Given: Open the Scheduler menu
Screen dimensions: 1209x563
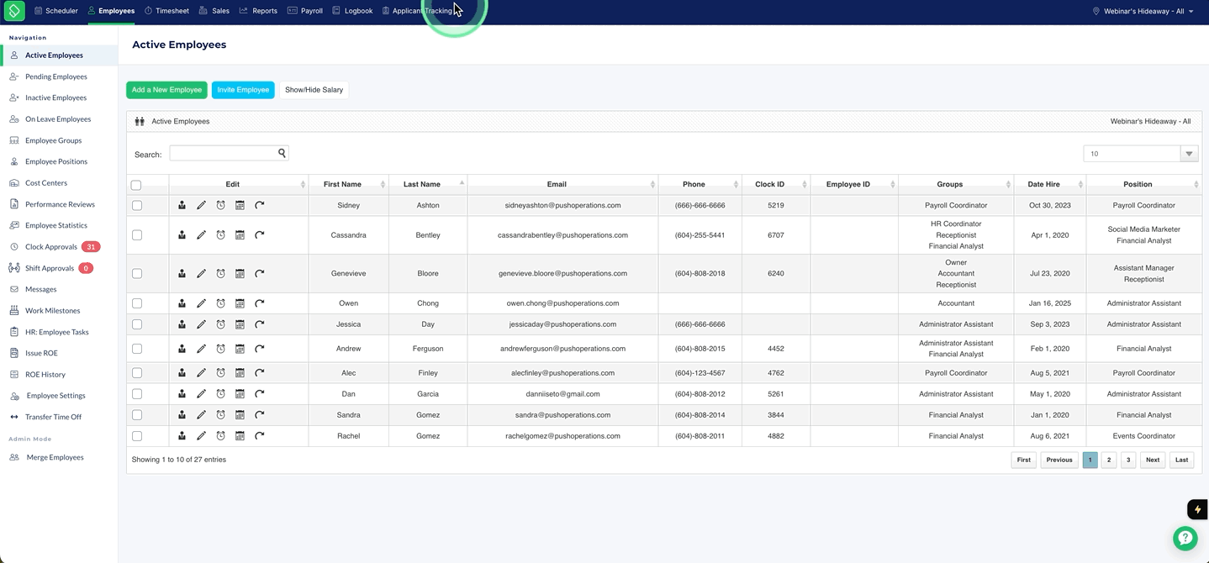Looking at the screenshot, I should point(55,11).
